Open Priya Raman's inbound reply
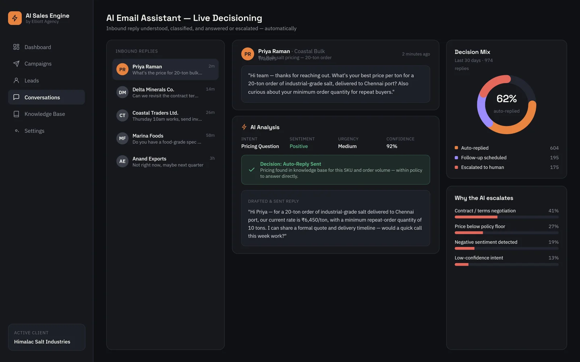The width and height of the screenshot is (580, 362). (165, 69)
